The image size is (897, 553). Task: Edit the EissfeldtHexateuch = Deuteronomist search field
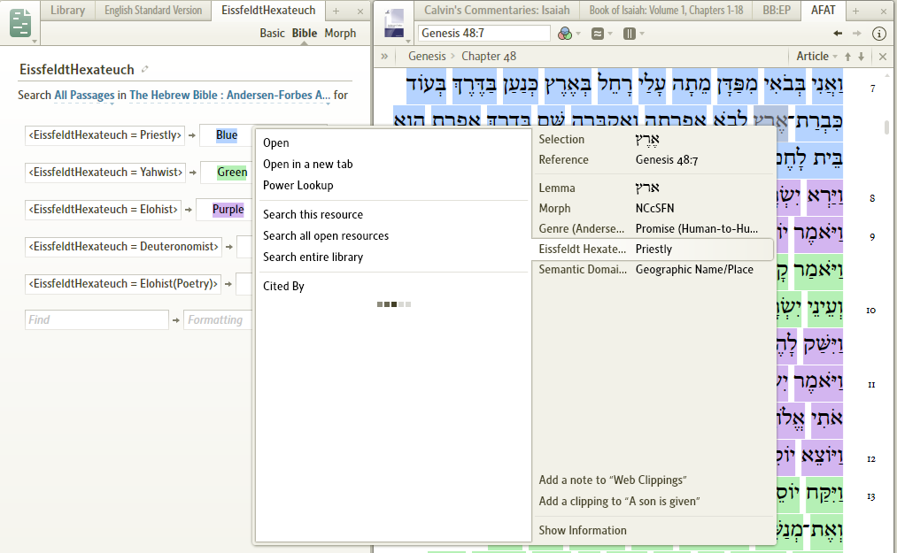tap(124, 247)
